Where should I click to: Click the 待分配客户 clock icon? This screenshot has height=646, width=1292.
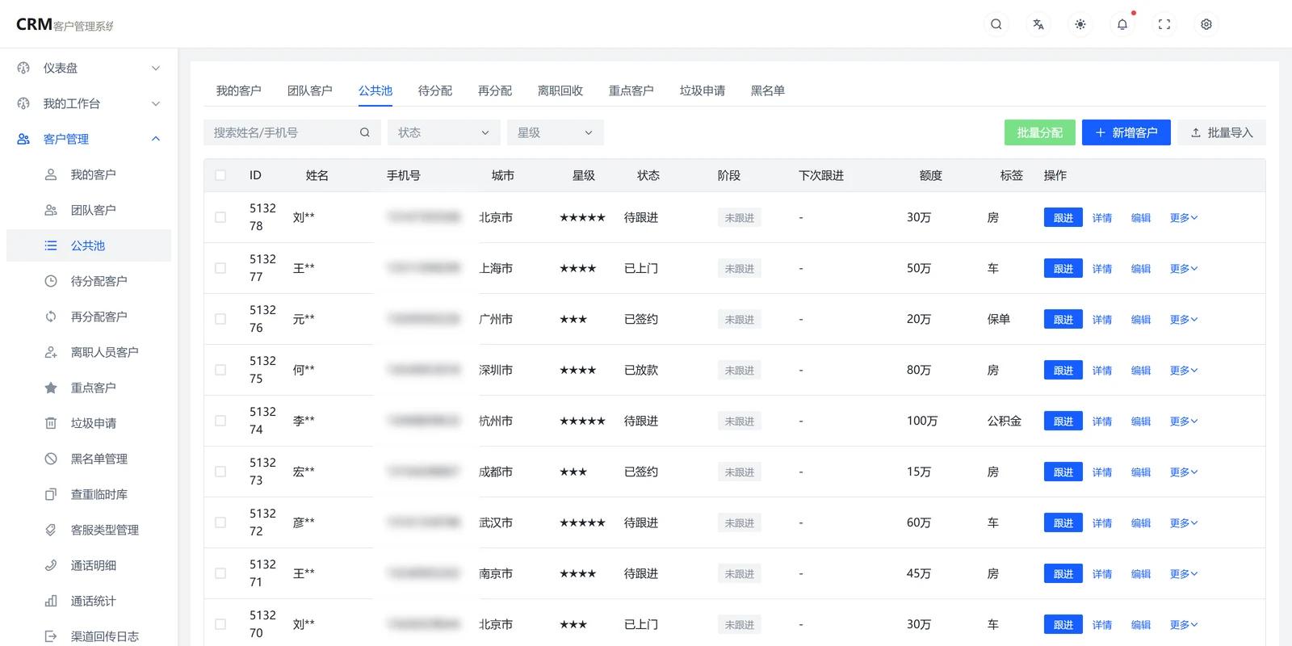[x=51, y=281]
